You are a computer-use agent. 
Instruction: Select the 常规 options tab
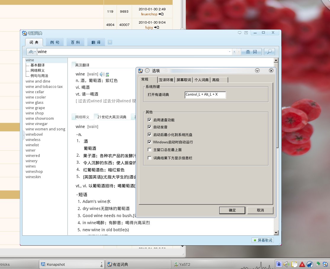click(x=148, y=79)
